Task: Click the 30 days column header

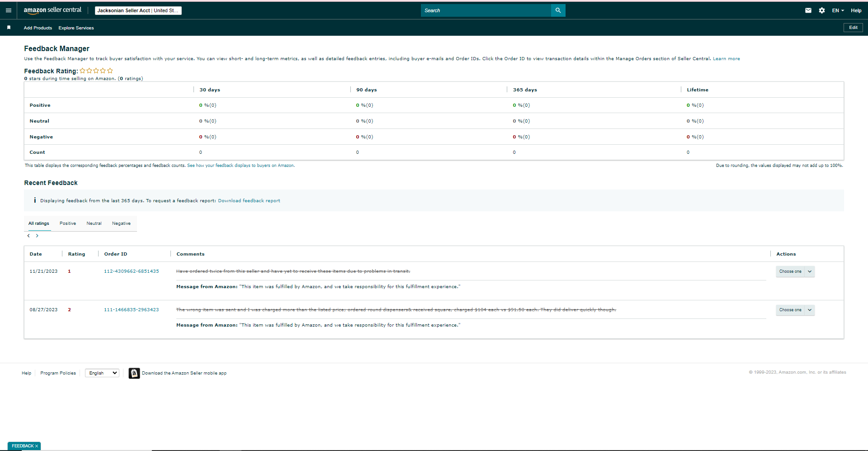Action: click(210, 90)
